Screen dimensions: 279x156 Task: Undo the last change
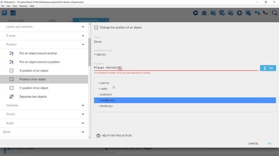click(x=257, y=13)
